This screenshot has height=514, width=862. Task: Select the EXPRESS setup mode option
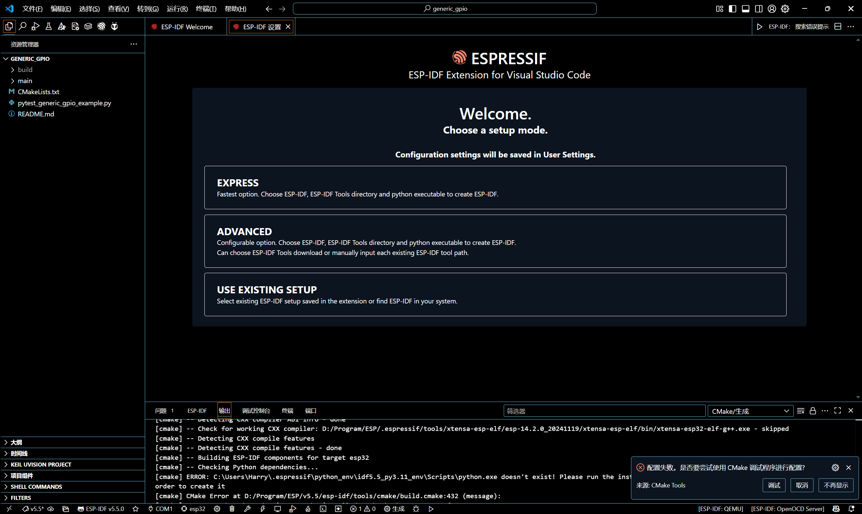(495, 187)
